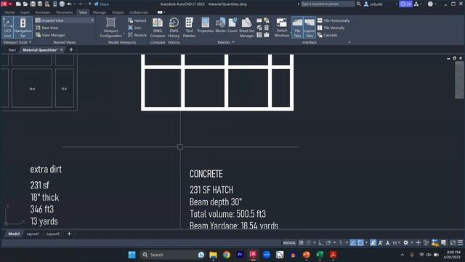The image size is (465, 262).
Task: Click the Cascade windows button
Action: 327,35
